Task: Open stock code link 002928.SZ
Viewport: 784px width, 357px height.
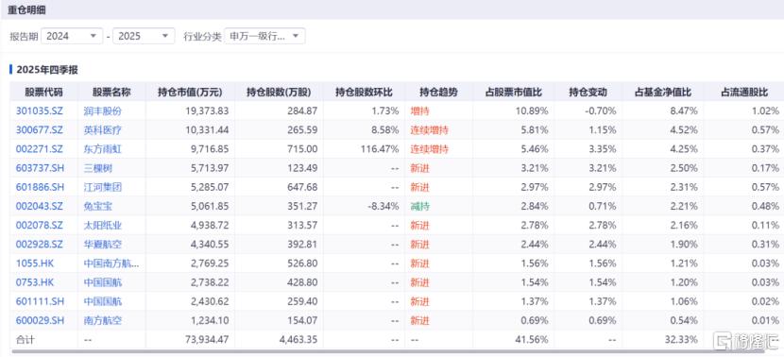Action: coord(39,244)
